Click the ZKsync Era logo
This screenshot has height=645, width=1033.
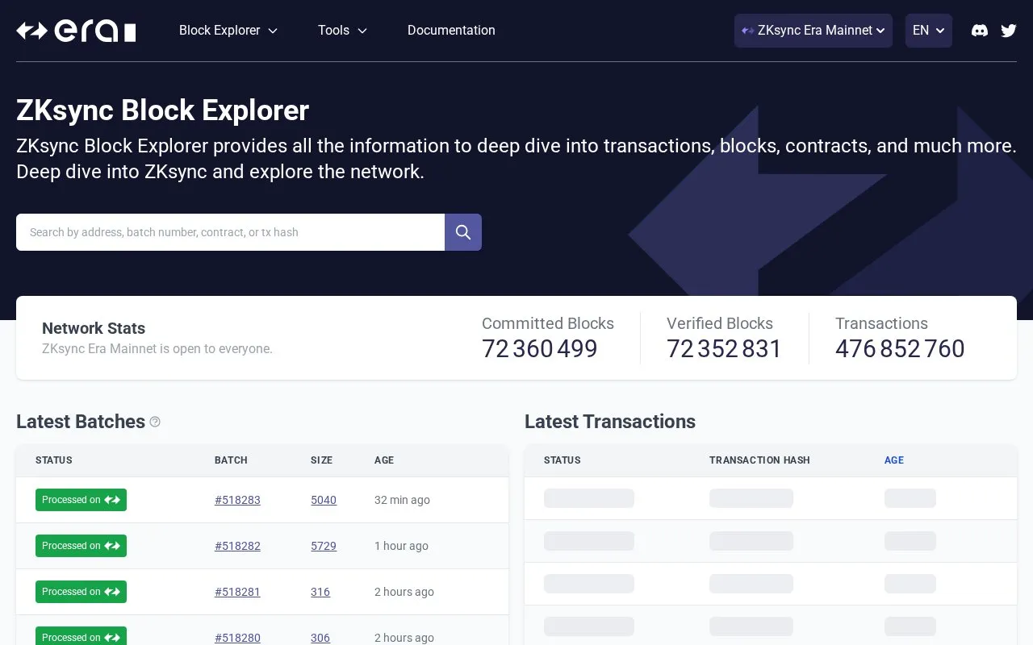click(x=76, y=31)
